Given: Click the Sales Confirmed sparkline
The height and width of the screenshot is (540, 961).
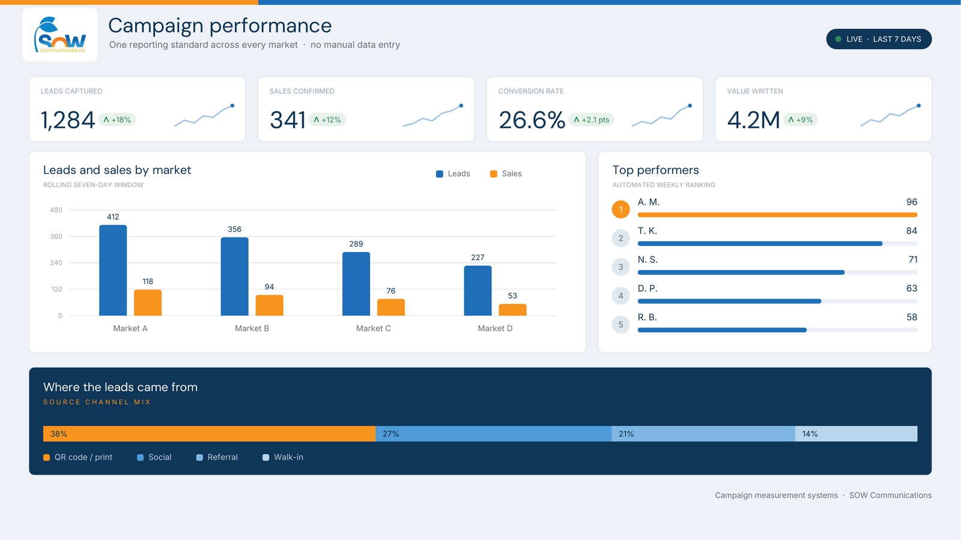Looking at the screenshot, I should 432,115.
